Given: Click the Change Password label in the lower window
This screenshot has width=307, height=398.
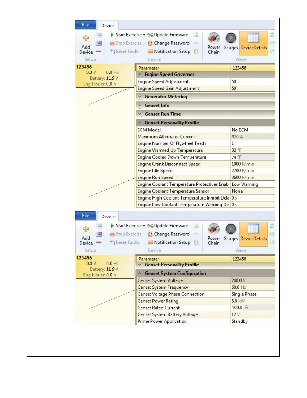Looking at the screenshot, I should [172, 234].
